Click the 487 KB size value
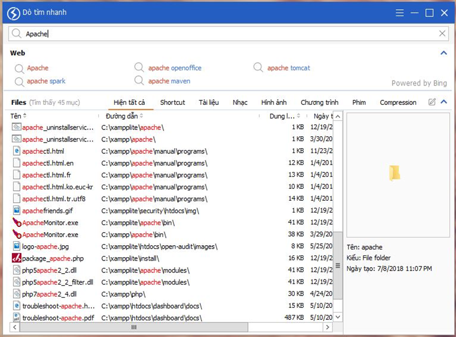 294,318
